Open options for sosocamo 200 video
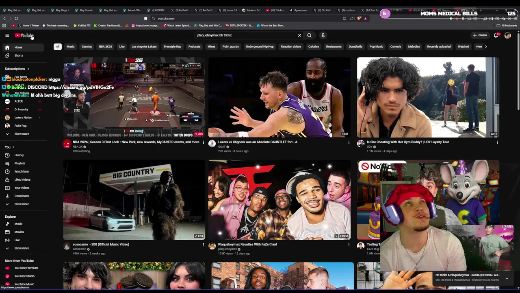520x293 pixels. 204,245
